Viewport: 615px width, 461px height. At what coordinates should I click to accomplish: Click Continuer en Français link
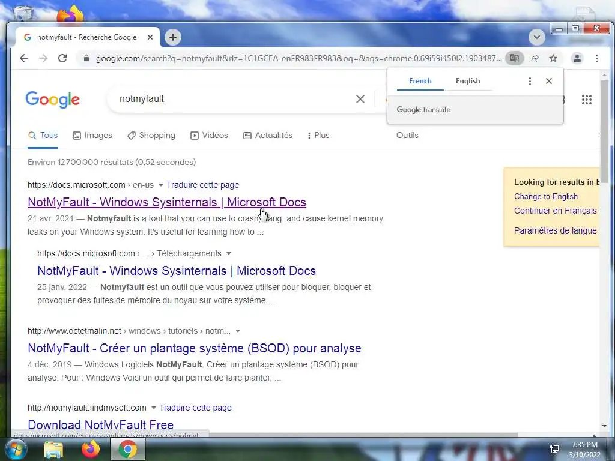556,211
